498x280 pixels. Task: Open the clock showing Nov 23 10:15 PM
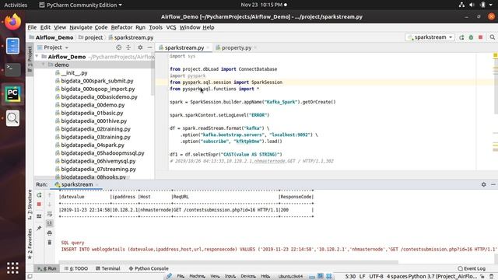tap(263, 5)
